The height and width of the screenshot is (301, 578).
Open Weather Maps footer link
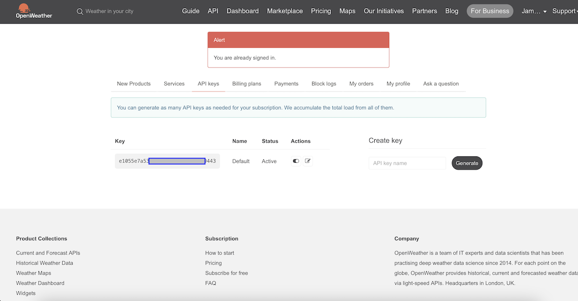34,273
